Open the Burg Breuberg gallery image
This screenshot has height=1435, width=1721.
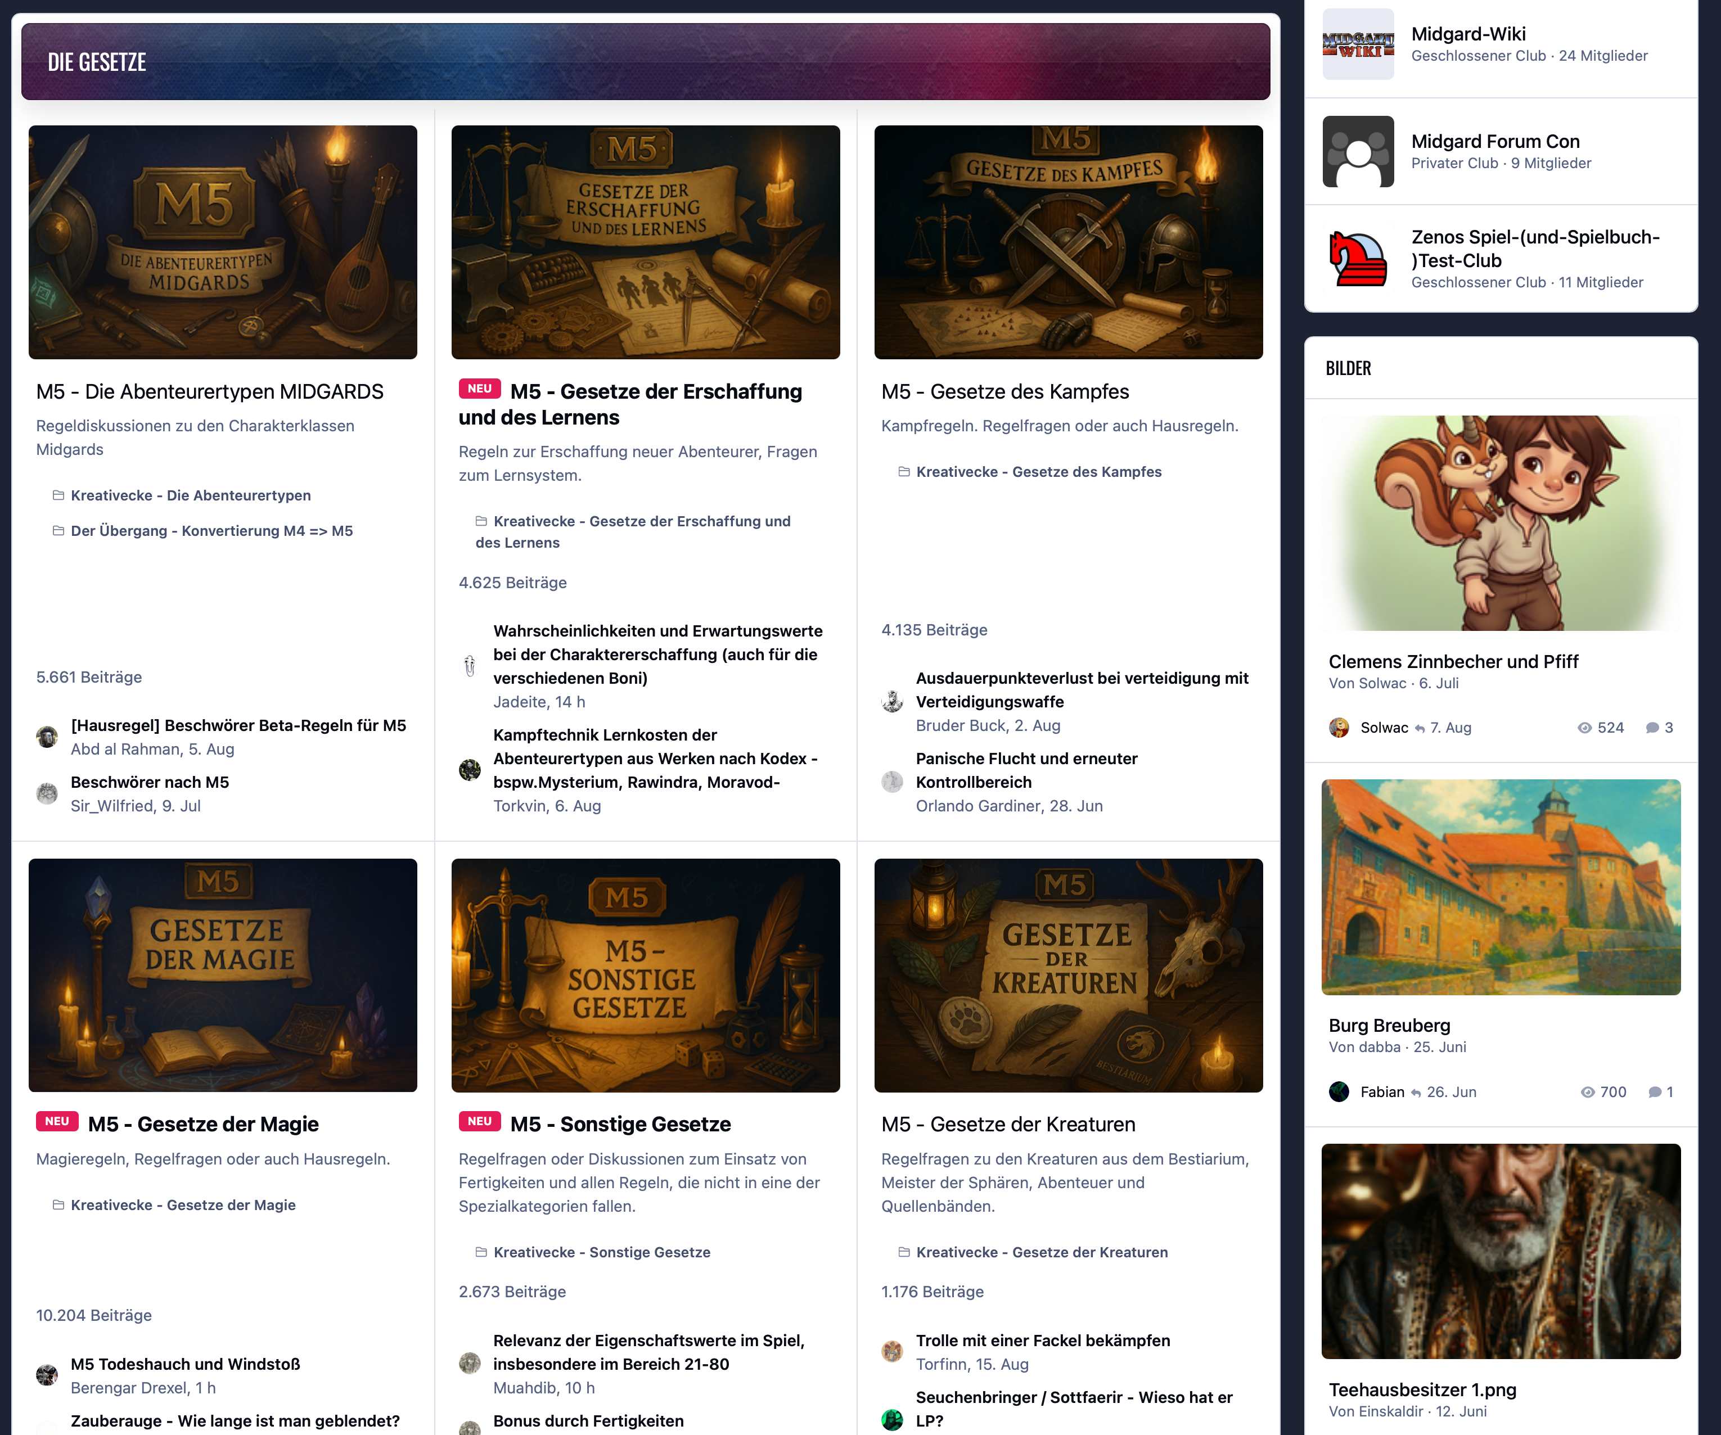[x=1501, y=887]
